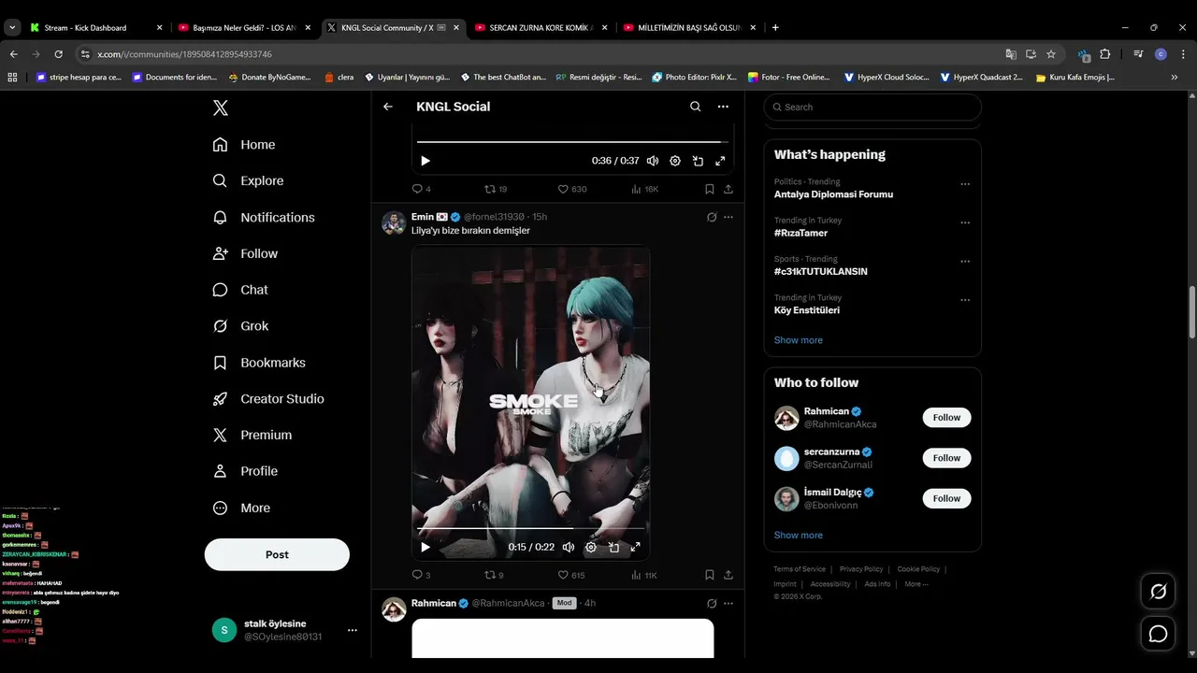This screenshot has width=1197, height=673.
Task: Bookmark this page with the star icon
Action: [1051, 54]
